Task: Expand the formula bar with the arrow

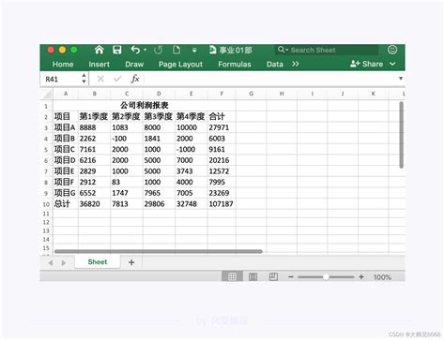Action: 401,79
